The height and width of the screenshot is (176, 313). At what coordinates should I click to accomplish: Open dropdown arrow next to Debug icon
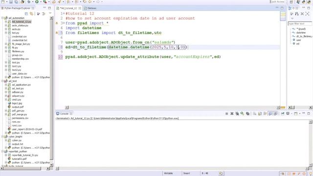pos(33,2)
